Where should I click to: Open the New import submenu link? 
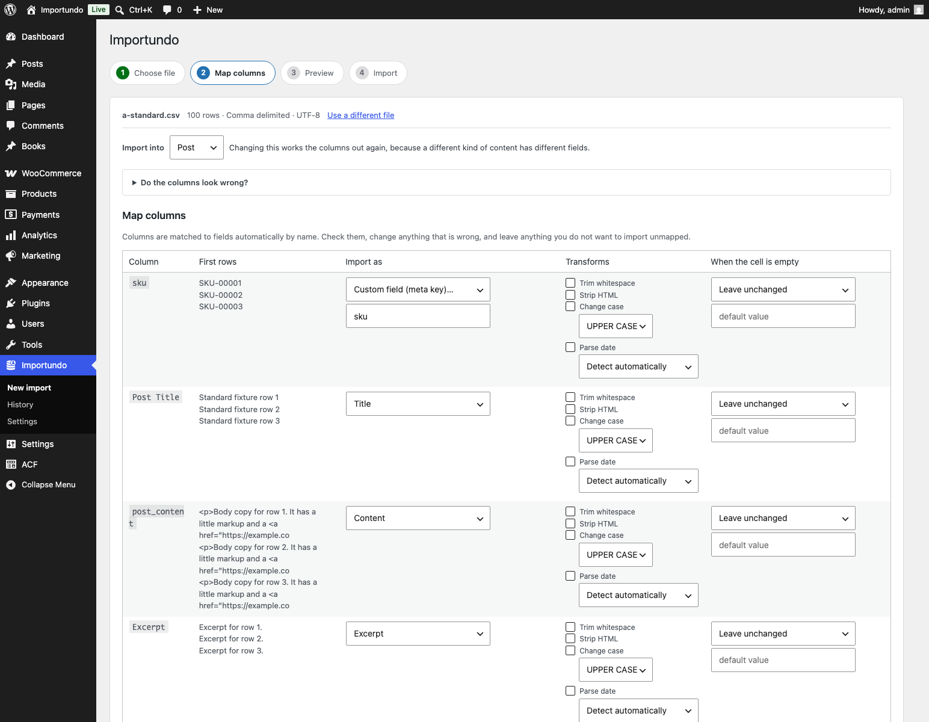29,388
